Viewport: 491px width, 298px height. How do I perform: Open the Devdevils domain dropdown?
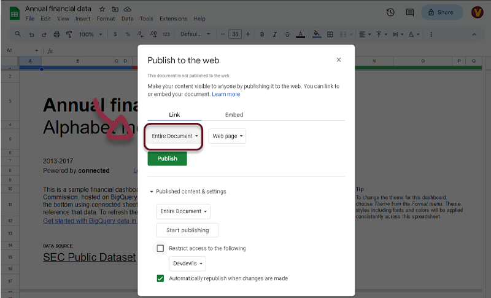pyautogui.click(x=187, y=264)
